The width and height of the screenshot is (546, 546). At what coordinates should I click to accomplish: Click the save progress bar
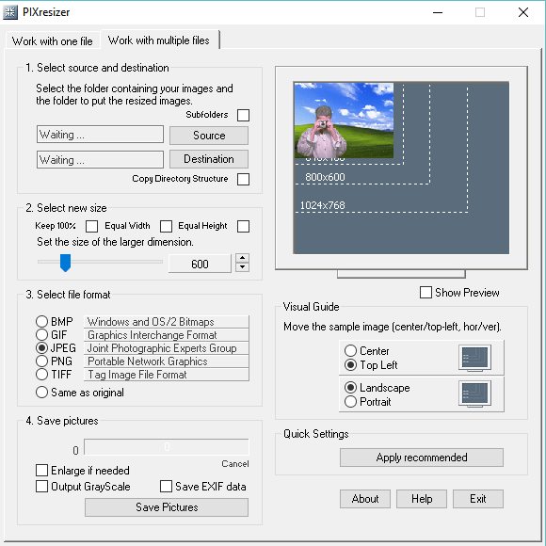(167, 447)
